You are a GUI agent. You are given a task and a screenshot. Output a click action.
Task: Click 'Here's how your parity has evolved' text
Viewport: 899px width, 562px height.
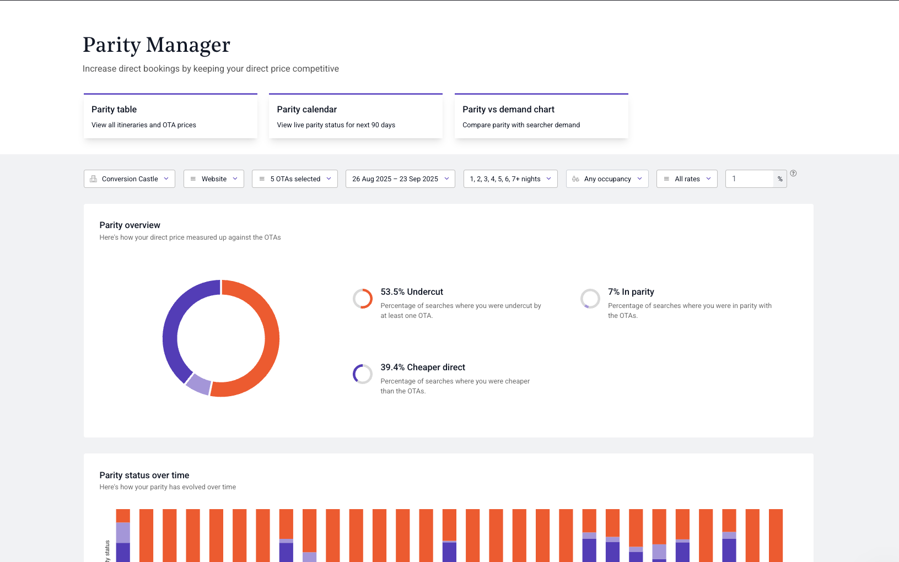[168, 487]
